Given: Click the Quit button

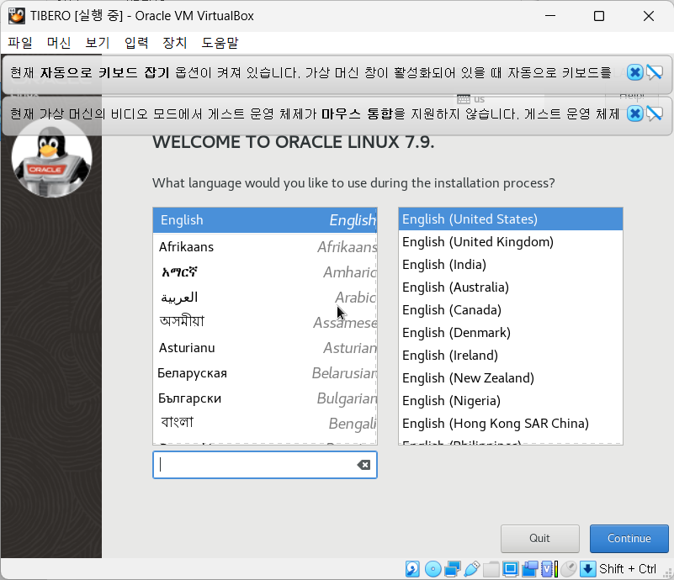Looking at the screenshot, I should pos(539,538).
